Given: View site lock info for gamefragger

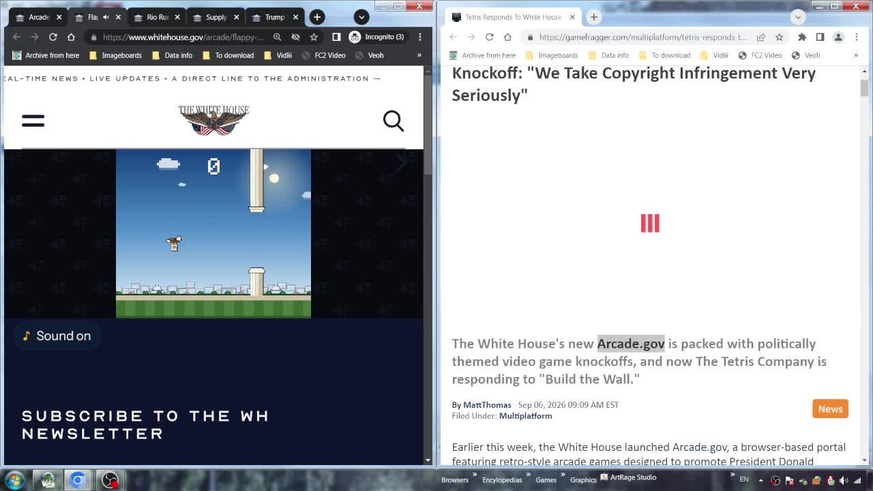Looking at the screenshot, I should 530,37.
